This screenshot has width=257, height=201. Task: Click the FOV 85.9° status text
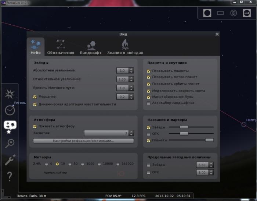point(113,196)
